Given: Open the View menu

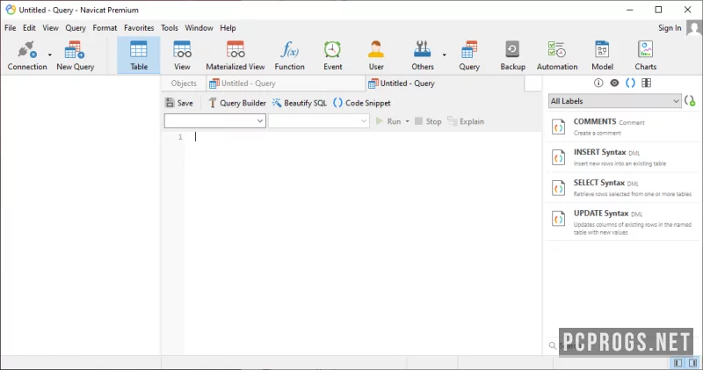Looking at the screenshot, I should click(50, 28).
